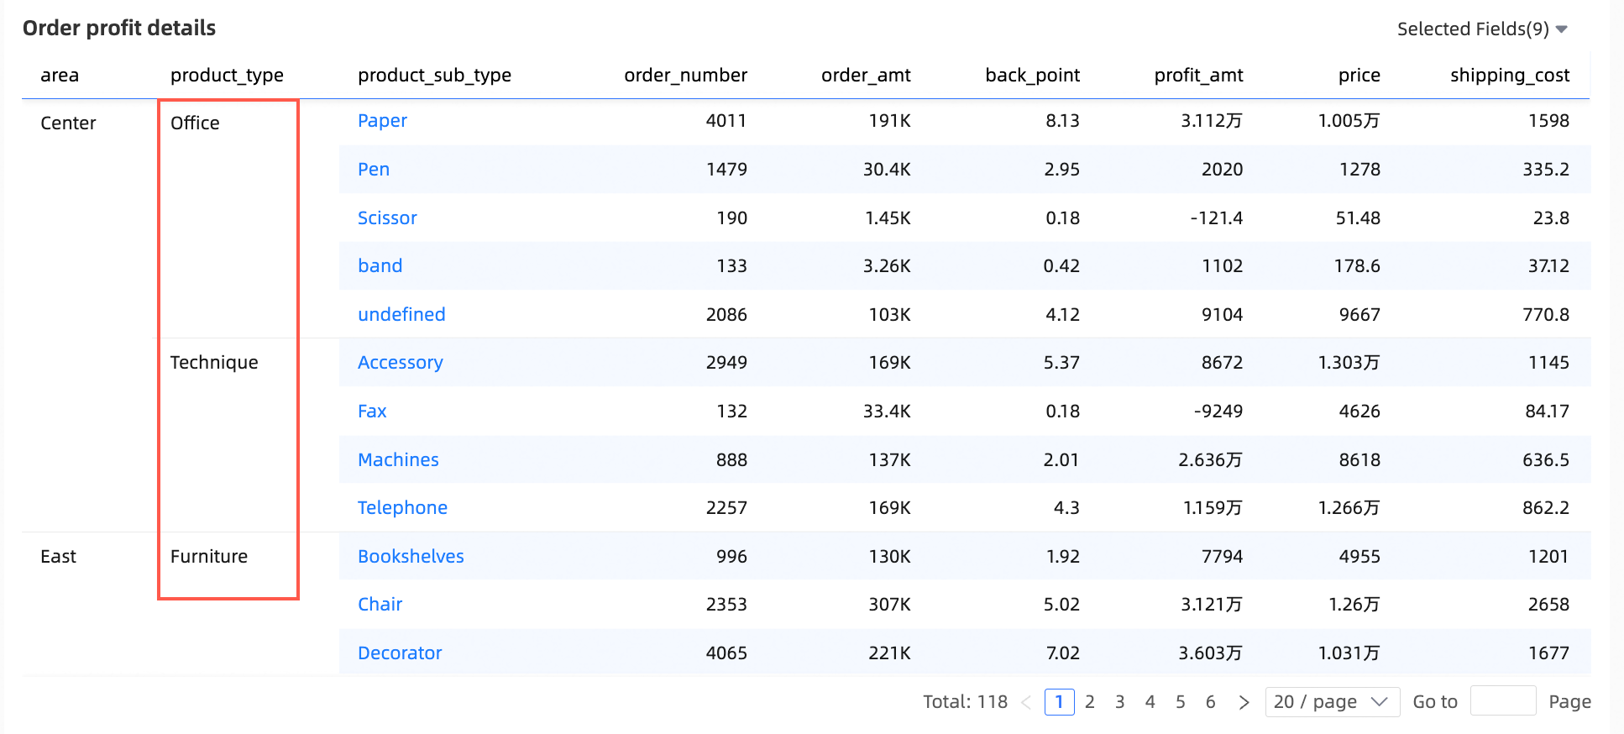Click the shipping_cost column header
This screenshot has width=1624, height=734.
[1509, 75]
